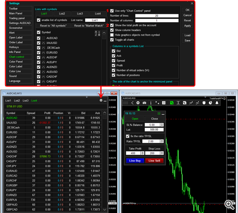Click scroll-down arrow at GBPCAD row

pos(105,210)
